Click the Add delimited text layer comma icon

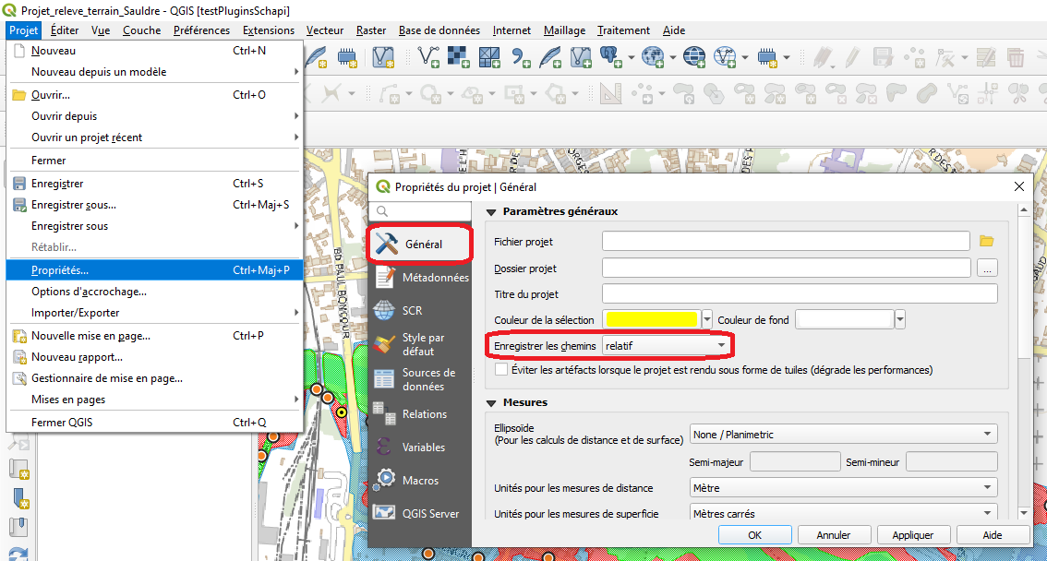(520, 57)
